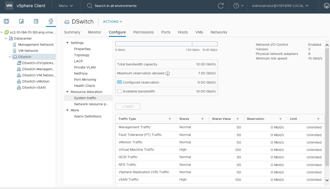Viewport: 330px width, 189px height.
Task: Open the ACTIONS dropdown
Action: 112,22
